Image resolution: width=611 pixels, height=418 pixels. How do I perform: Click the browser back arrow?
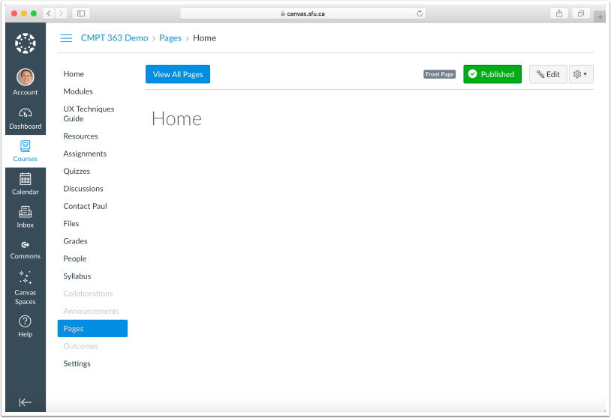click(49, 13)
